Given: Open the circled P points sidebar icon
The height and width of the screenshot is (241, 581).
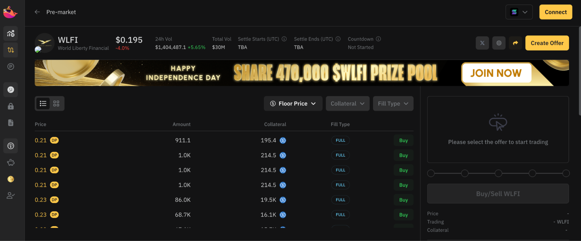Looking at the screenshot, I should [11, 66].
